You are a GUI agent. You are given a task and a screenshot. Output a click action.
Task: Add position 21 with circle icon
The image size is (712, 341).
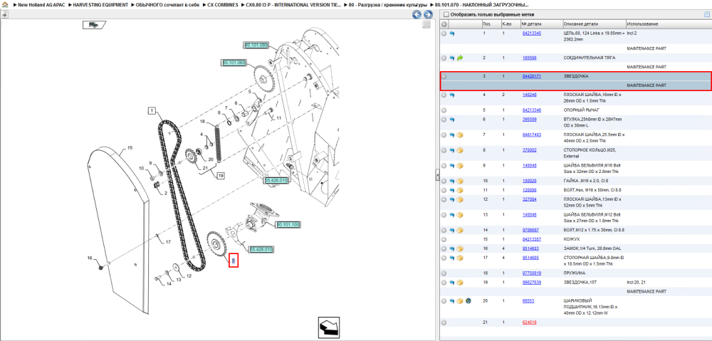click(444, 322)
